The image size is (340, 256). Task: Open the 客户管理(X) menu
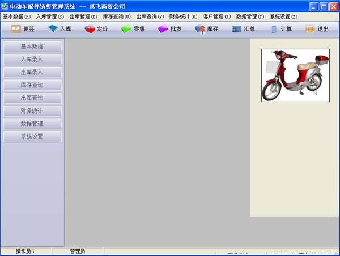coord(217,16)
